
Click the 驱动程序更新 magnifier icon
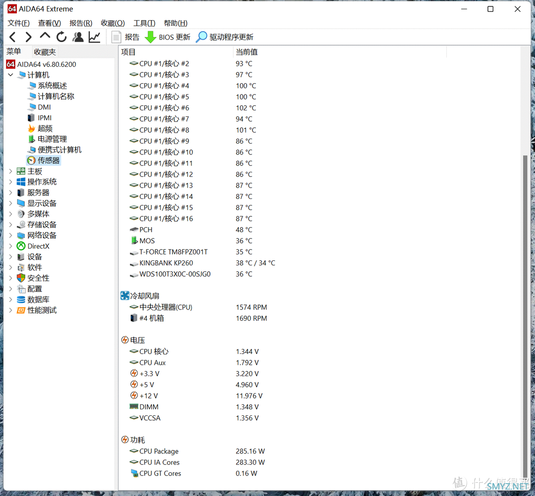click(x=201, y=37)
